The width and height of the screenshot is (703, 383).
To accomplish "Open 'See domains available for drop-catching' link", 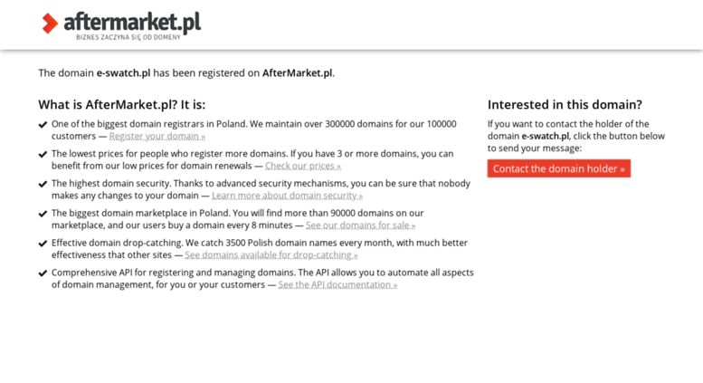I will click(271, 254).
